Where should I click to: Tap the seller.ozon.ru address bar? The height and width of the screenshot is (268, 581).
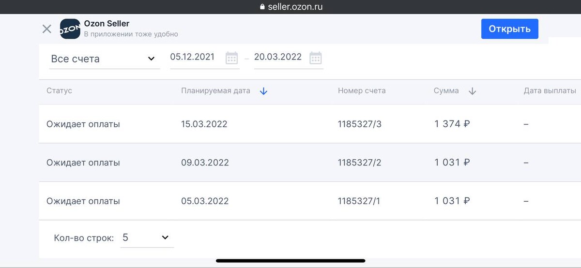[x=295, y=7]
